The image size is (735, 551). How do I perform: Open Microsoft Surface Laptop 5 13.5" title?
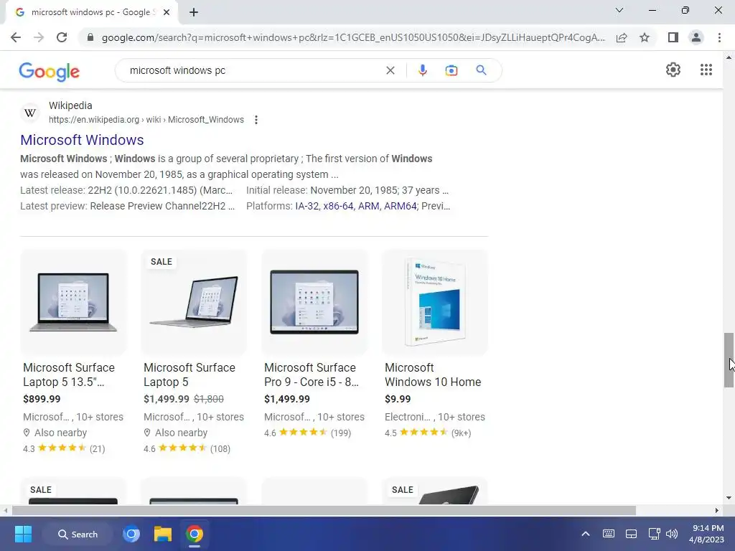[x=69, y=375]
